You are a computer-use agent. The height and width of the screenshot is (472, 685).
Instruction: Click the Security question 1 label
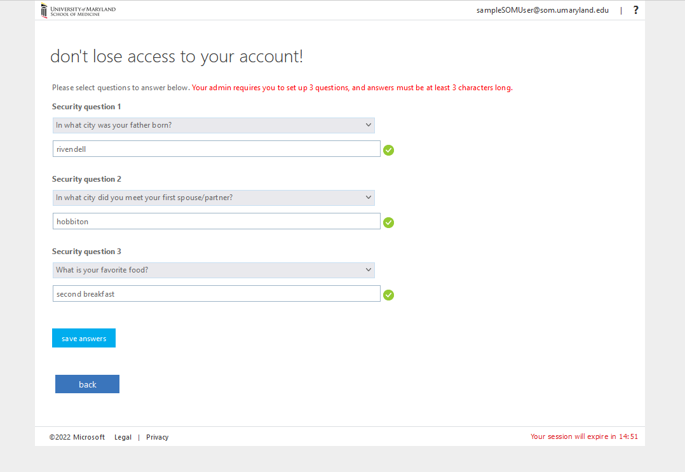point(86,107)
